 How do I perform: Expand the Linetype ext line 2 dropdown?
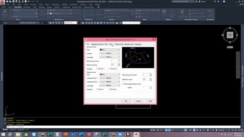(x=110, y=82)
